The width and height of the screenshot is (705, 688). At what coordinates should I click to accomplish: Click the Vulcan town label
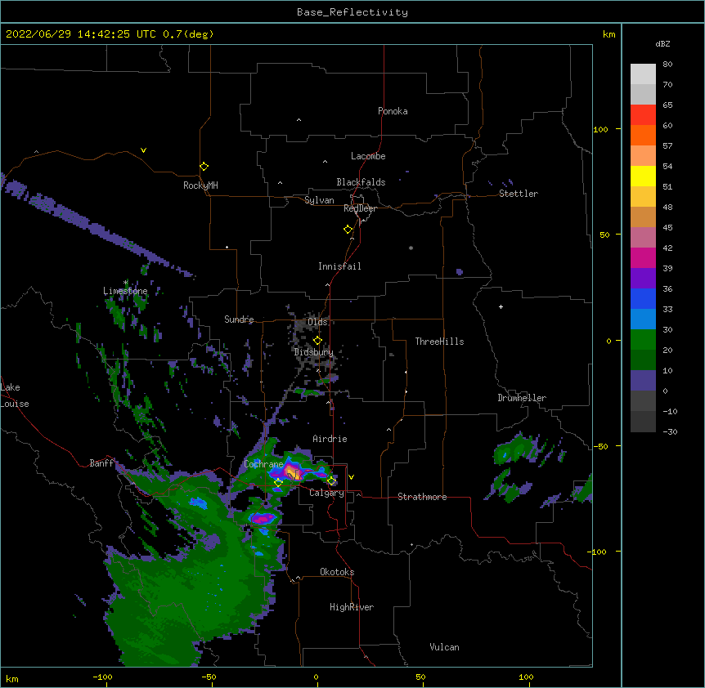pos(444,647)
